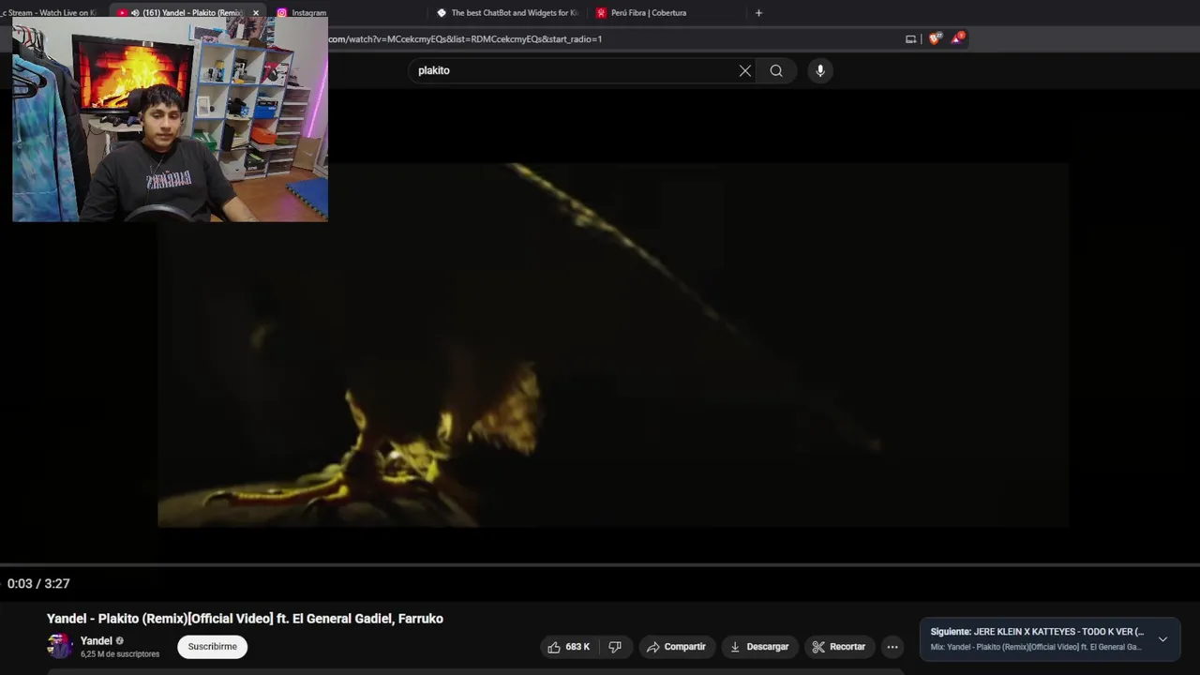Screen dimensions: 1200x675
Task: Click the Suscribirme subscribe button
Action: click(212, 646)
